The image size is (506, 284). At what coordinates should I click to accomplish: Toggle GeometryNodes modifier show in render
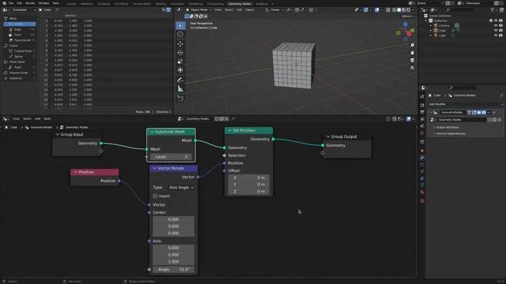pos(484,112)
